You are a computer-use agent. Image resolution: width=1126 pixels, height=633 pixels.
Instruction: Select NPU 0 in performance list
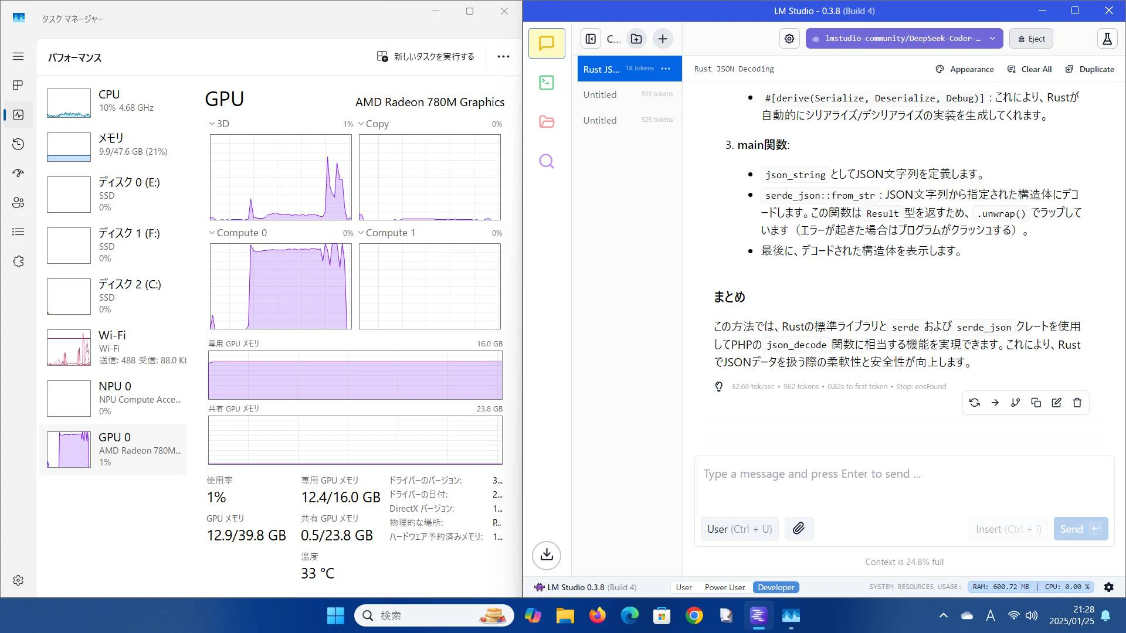[113, 398]
